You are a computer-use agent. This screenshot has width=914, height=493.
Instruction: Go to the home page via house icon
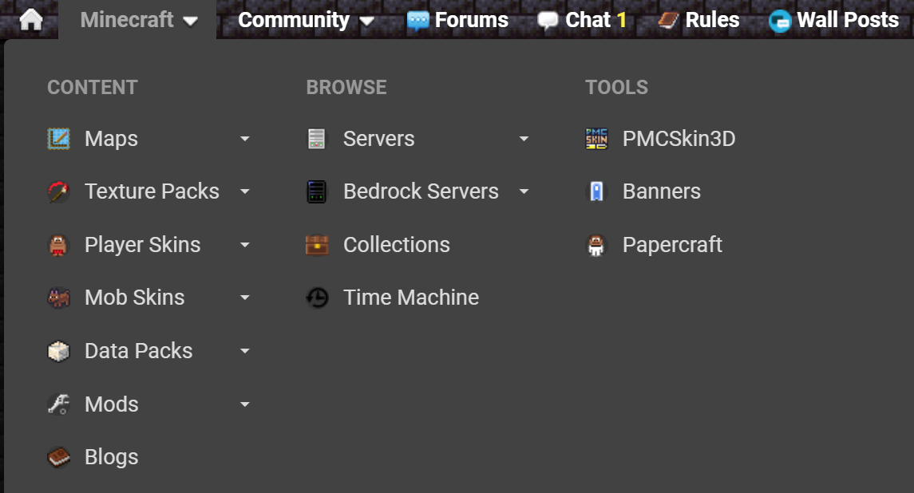coord(31,20)
